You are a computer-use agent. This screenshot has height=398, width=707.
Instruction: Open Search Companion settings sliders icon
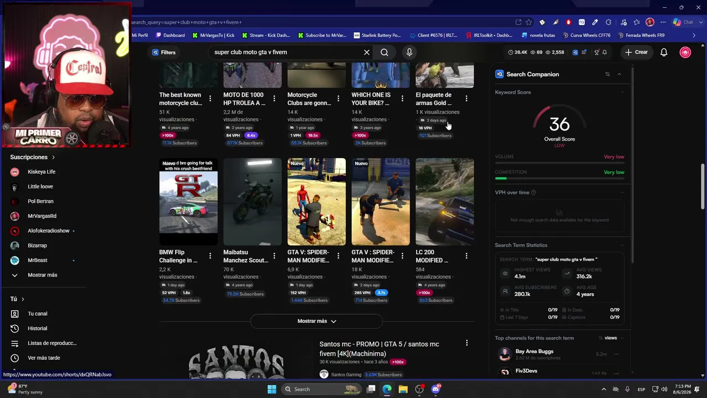[608, 74]
